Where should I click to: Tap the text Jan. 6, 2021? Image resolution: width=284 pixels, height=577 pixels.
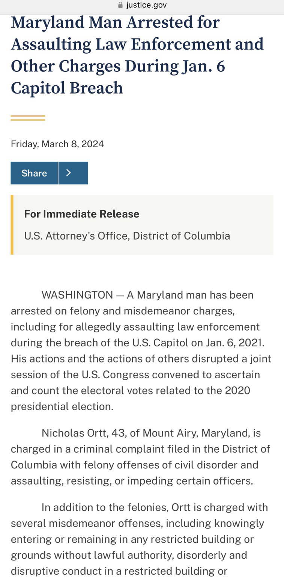coord(235,343)
